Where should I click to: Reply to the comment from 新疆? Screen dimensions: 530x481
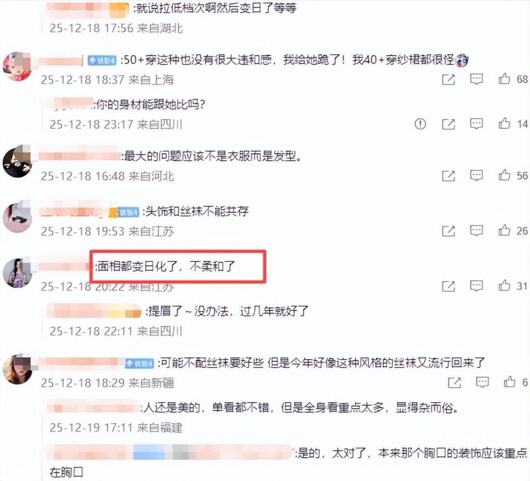(482, 382)
